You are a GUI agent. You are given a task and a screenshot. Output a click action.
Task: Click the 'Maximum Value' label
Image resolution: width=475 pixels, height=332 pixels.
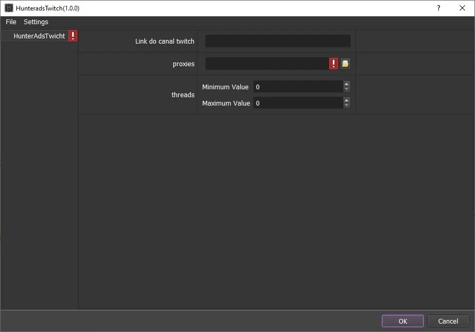point(226,103)
